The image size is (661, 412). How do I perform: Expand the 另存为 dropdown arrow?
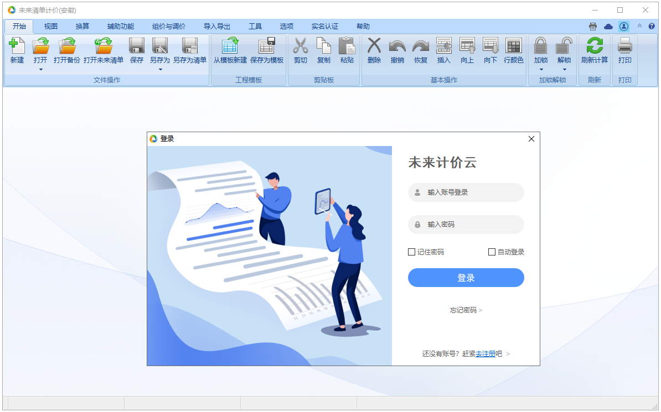coord(160,70)
